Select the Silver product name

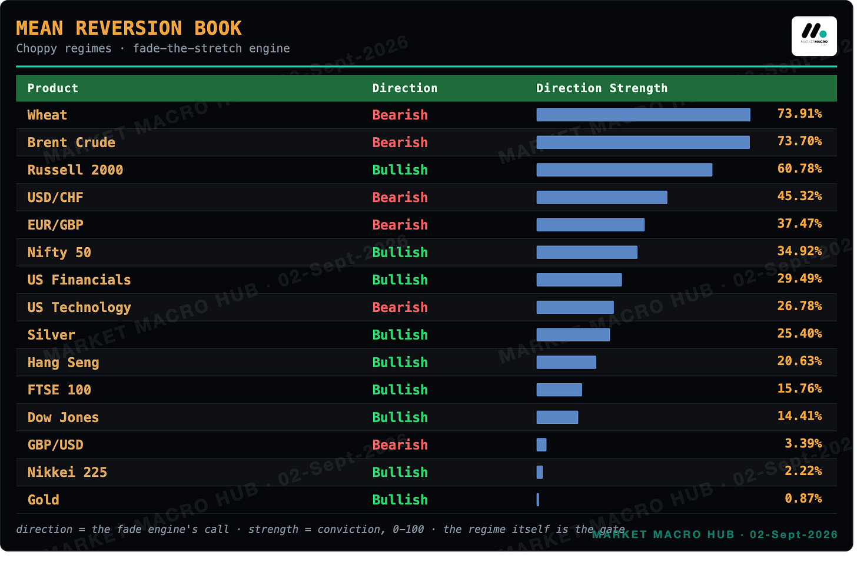(51, 335)
